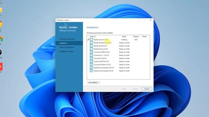
Task: Click the Status column header
Action: tap(124, 36)
